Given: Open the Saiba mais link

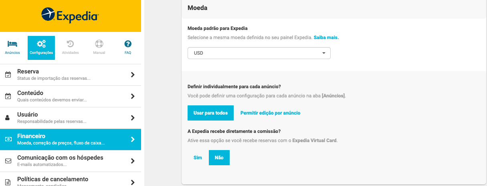Looking at the screenshot, I should click(326, 38).
